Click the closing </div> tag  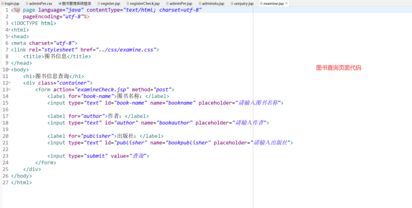tap(32, 169)
